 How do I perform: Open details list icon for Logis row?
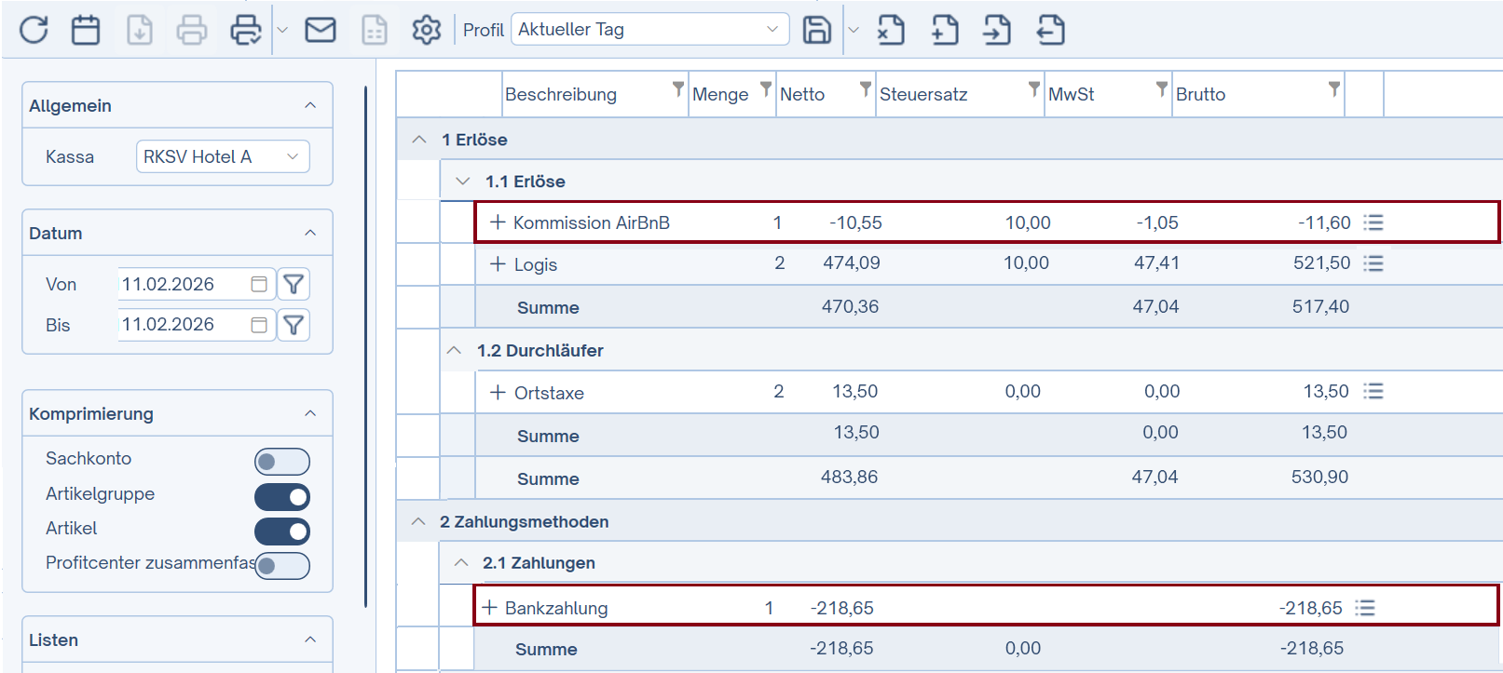click(x=1373, y=263)
